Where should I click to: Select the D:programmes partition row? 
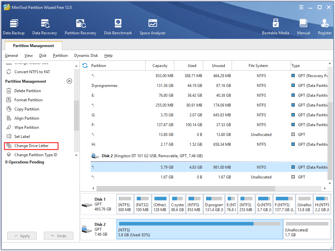click(x=209, y=86)
